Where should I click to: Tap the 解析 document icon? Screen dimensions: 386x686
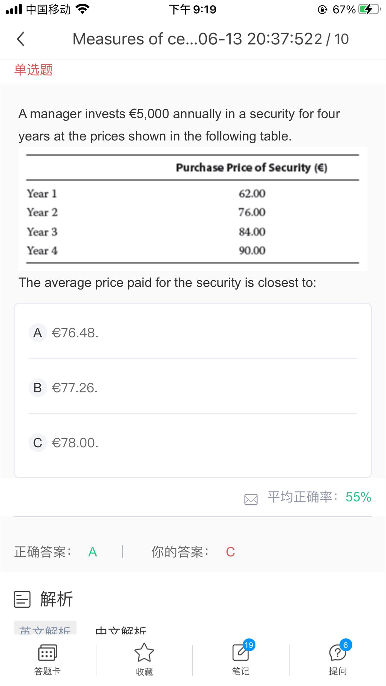[22, 599]
